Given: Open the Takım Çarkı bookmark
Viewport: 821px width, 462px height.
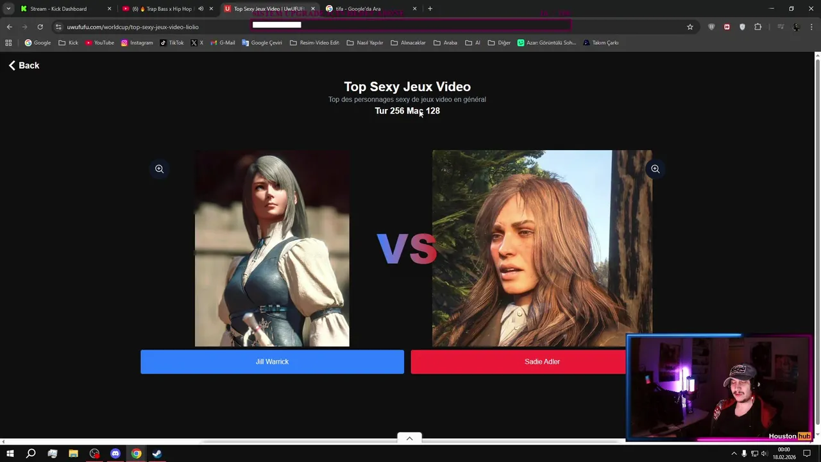Looking at the screenshot, I should pyautogui.click(x=601, y=43).
